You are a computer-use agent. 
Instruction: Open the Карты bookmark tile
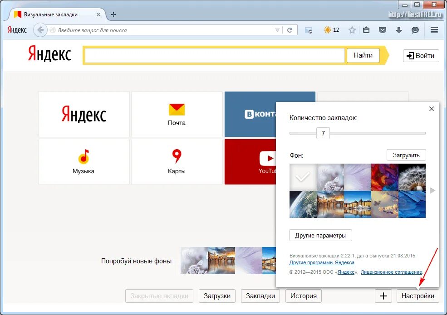tap(177, 162)
